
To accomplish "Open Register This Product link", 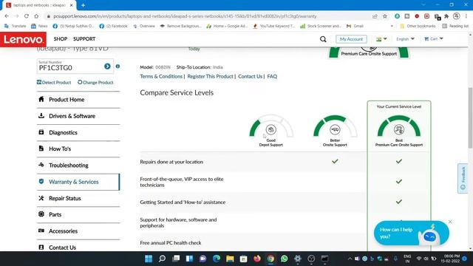I will click(210, 76).
